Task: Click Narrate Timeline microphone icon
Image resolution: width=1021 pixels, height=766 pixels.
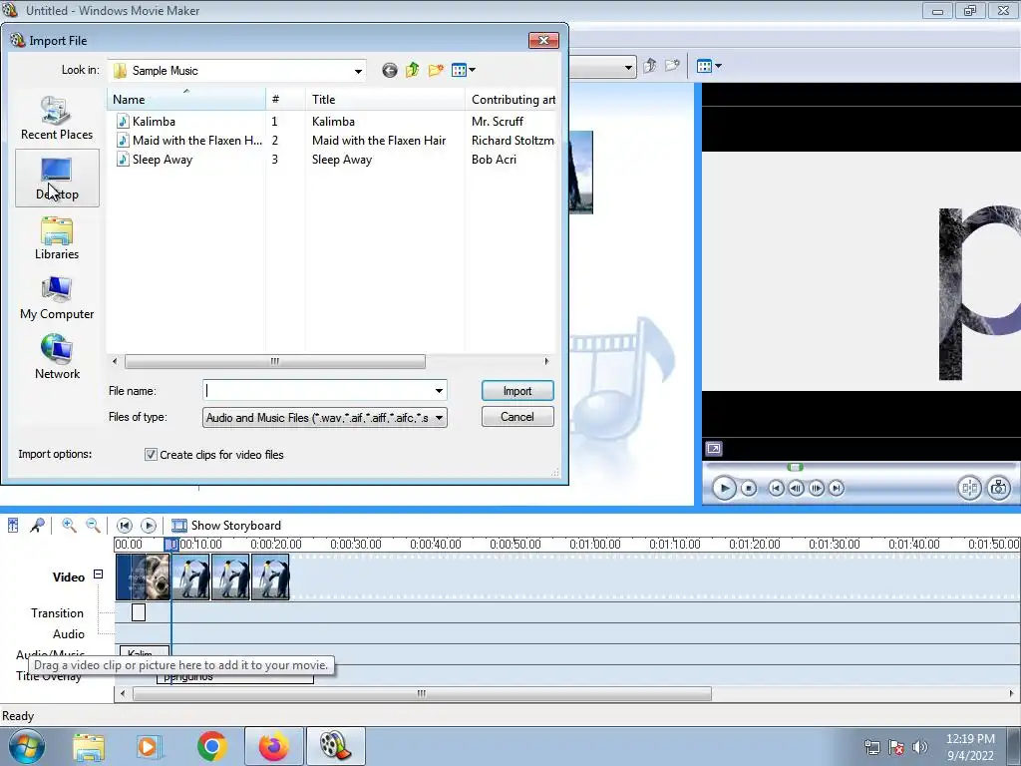Action: click(37, 525)
